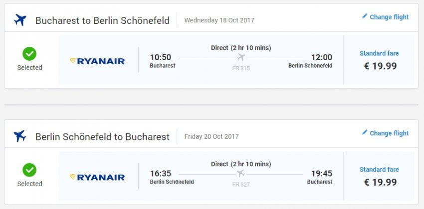The width and height of the screenshot is (424, 209).
Task: Click the small plane icon above FR 315
Action: [x=241, y=57]
